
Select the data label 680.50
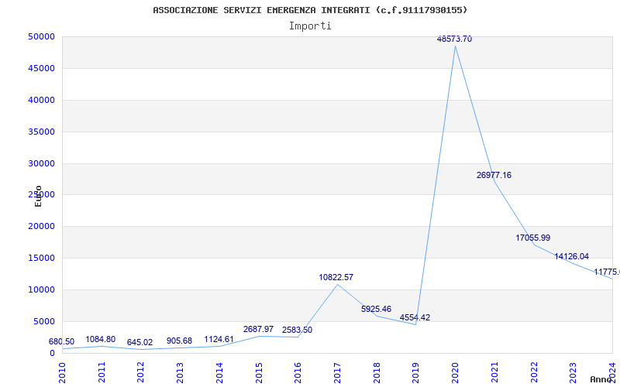[61, 342]
